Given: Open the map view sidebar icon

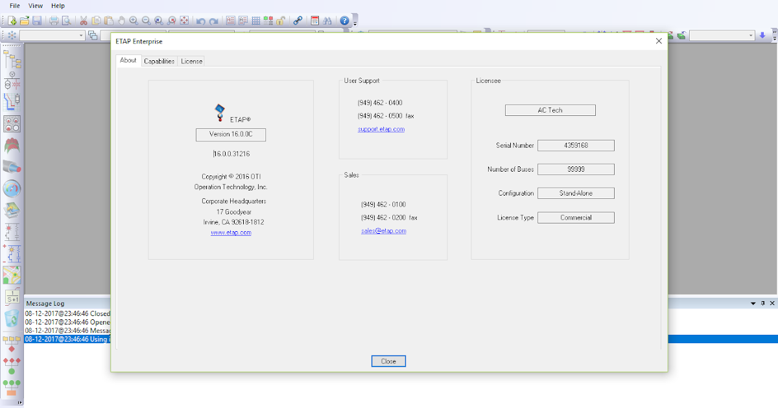Looking at the screenshot, I should [12, 275].
